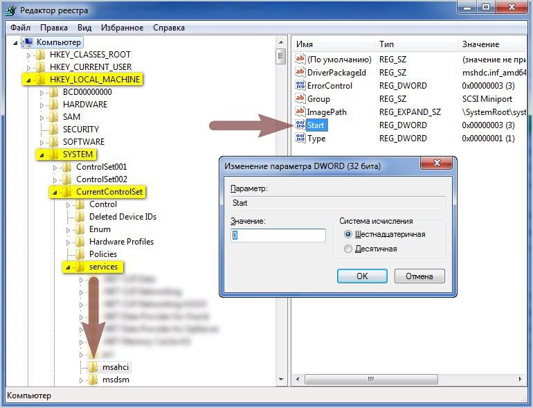Open the Файл menu
This screenshot has height=408, width=533.
(20, 28)
